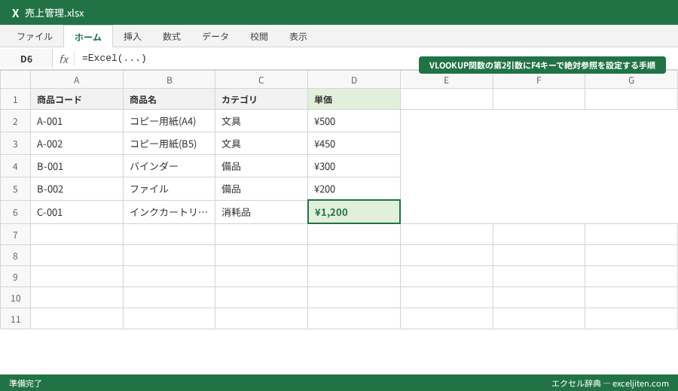Select cell containing C-001

pos(77,212)
